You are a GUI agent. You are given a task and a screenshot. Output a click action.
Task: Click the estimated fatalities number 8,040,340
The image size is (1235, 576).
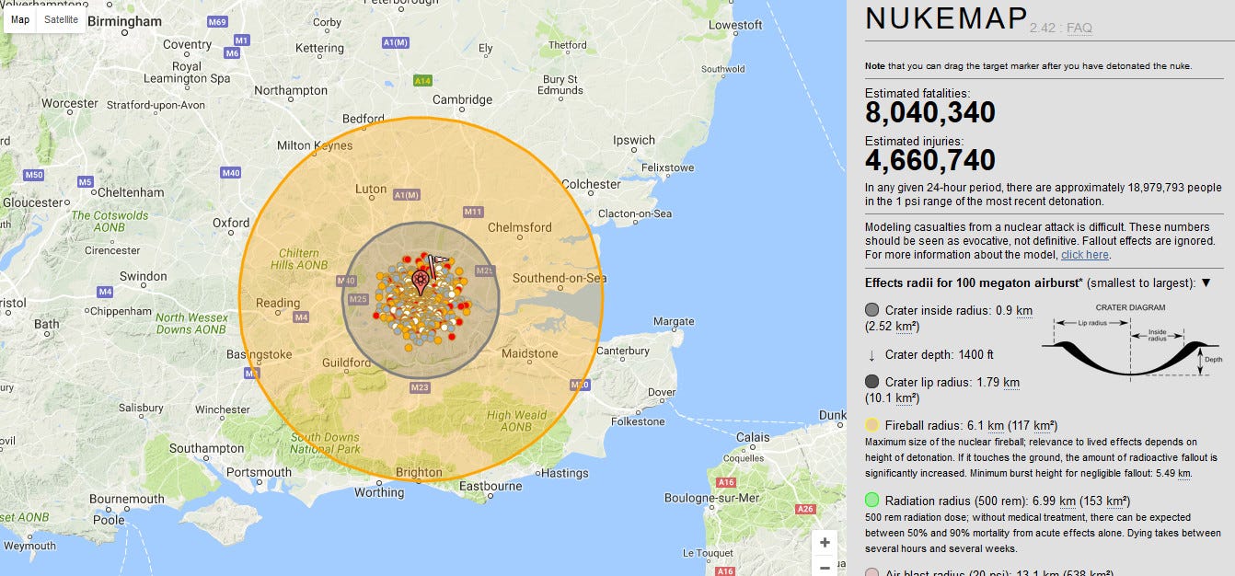930,112
